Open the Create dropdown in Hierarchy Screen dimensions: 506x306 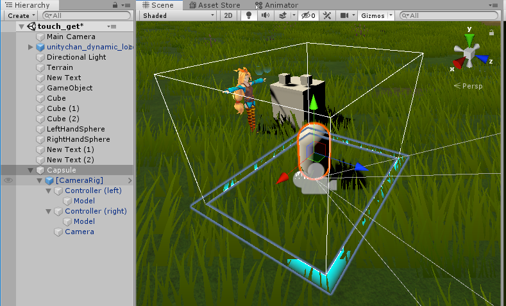21,15
